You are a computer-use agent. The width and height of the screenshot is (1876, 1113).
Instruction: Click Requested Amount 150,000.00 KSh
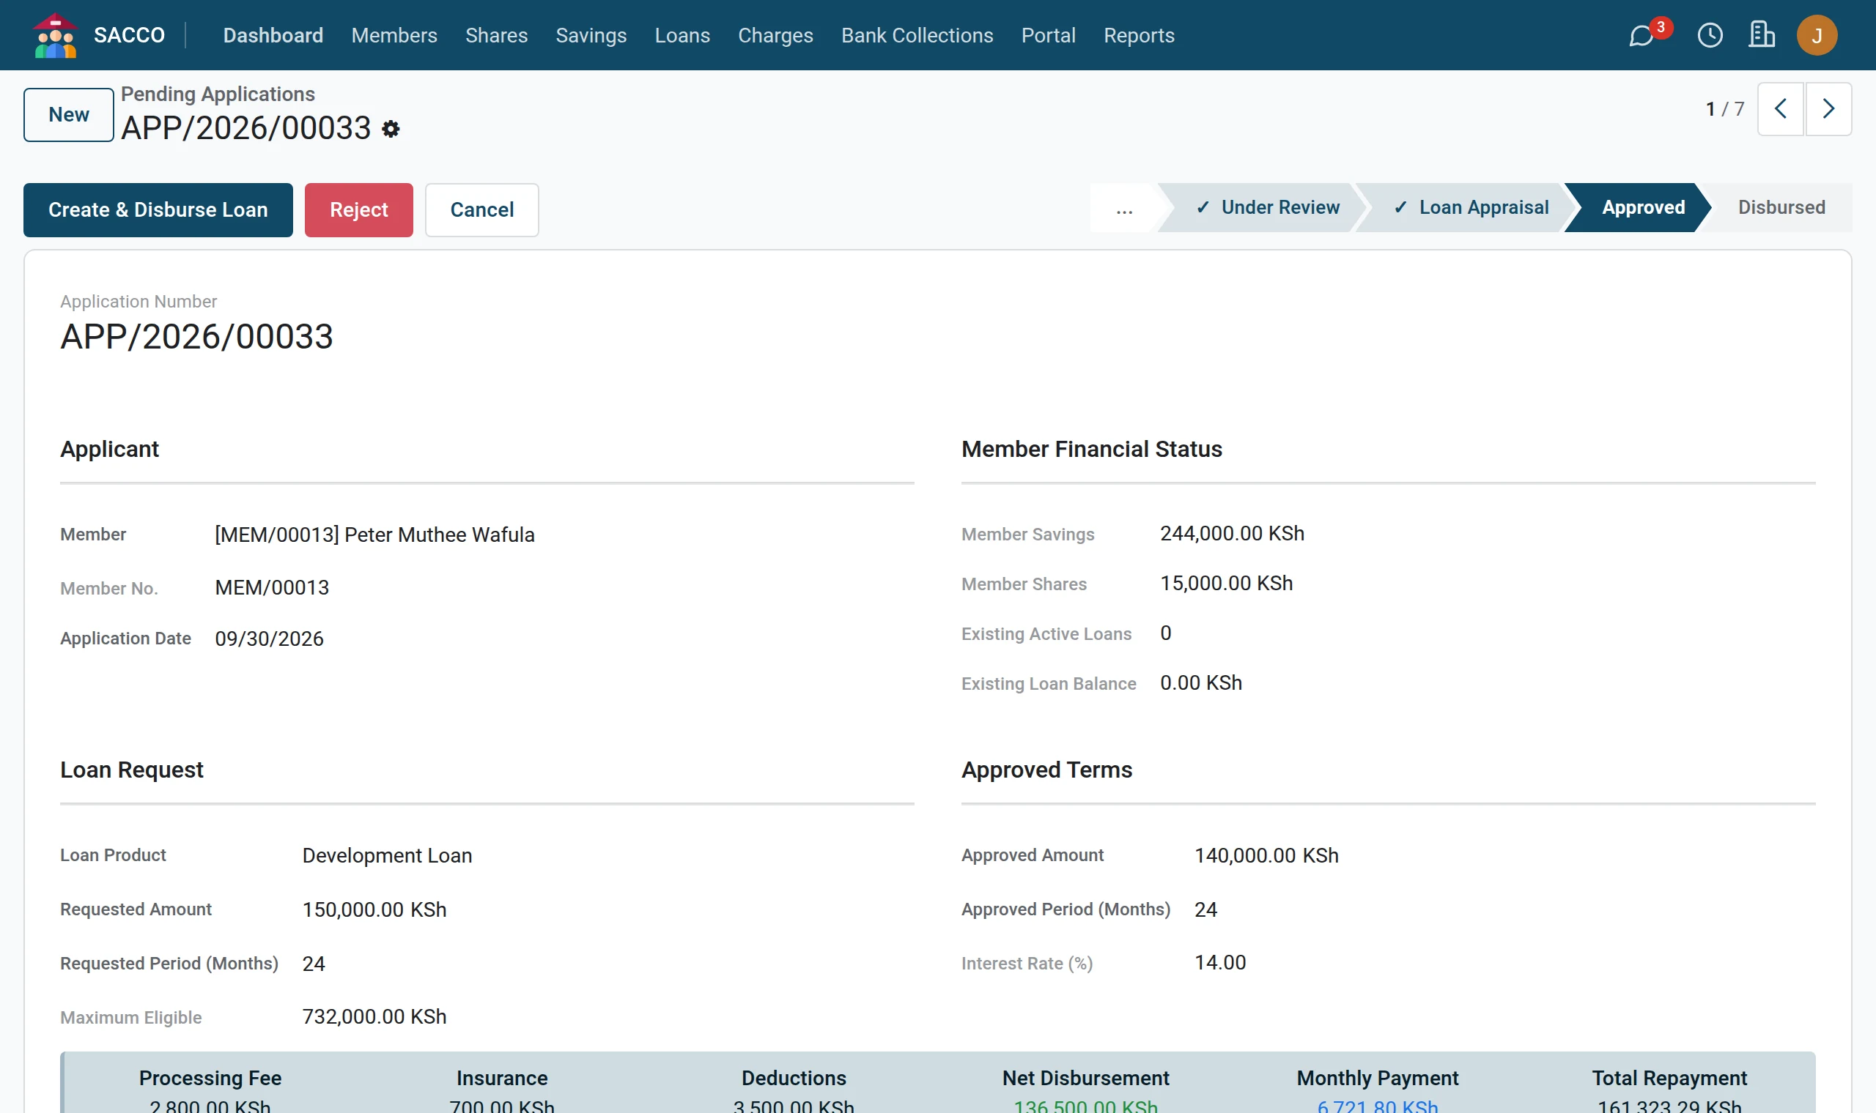tap(374, 909)
